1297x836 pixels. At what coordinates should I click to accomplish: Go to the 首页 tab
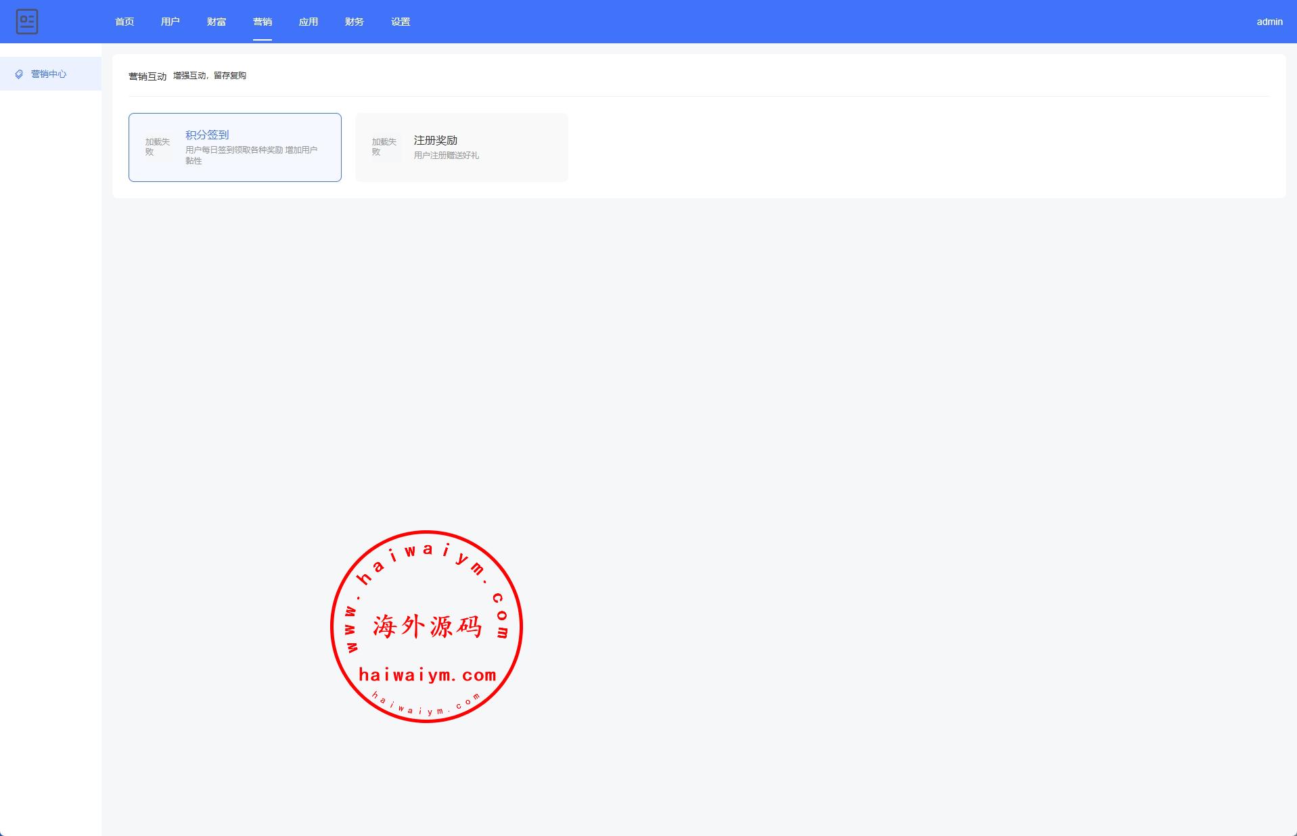[124, 22]
